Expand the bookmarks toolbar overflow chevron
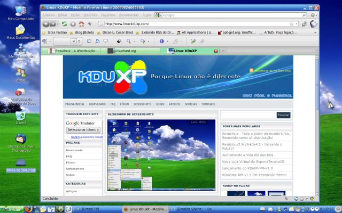342x213 pixels. 315,32
